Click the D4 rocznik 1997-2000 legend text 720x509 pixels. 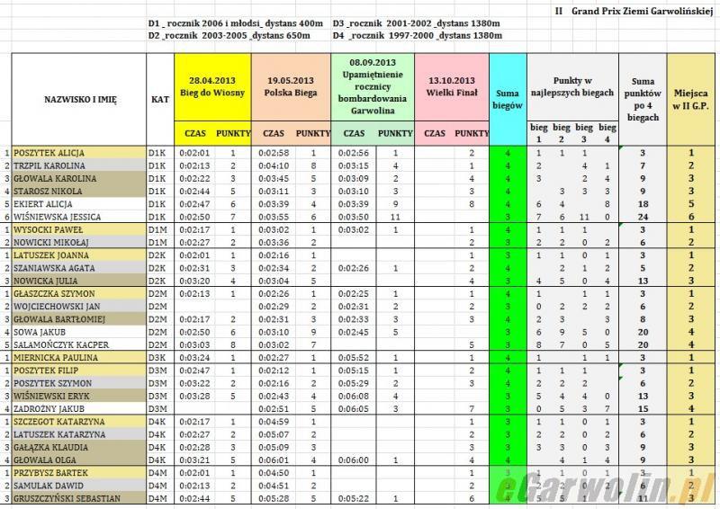coord(418,36)
